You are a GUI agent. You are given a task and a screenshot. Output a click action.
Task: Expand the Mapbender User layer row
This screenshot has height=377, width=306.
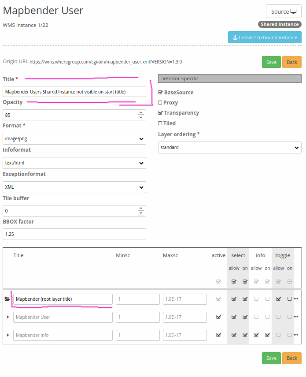(8, 317)
